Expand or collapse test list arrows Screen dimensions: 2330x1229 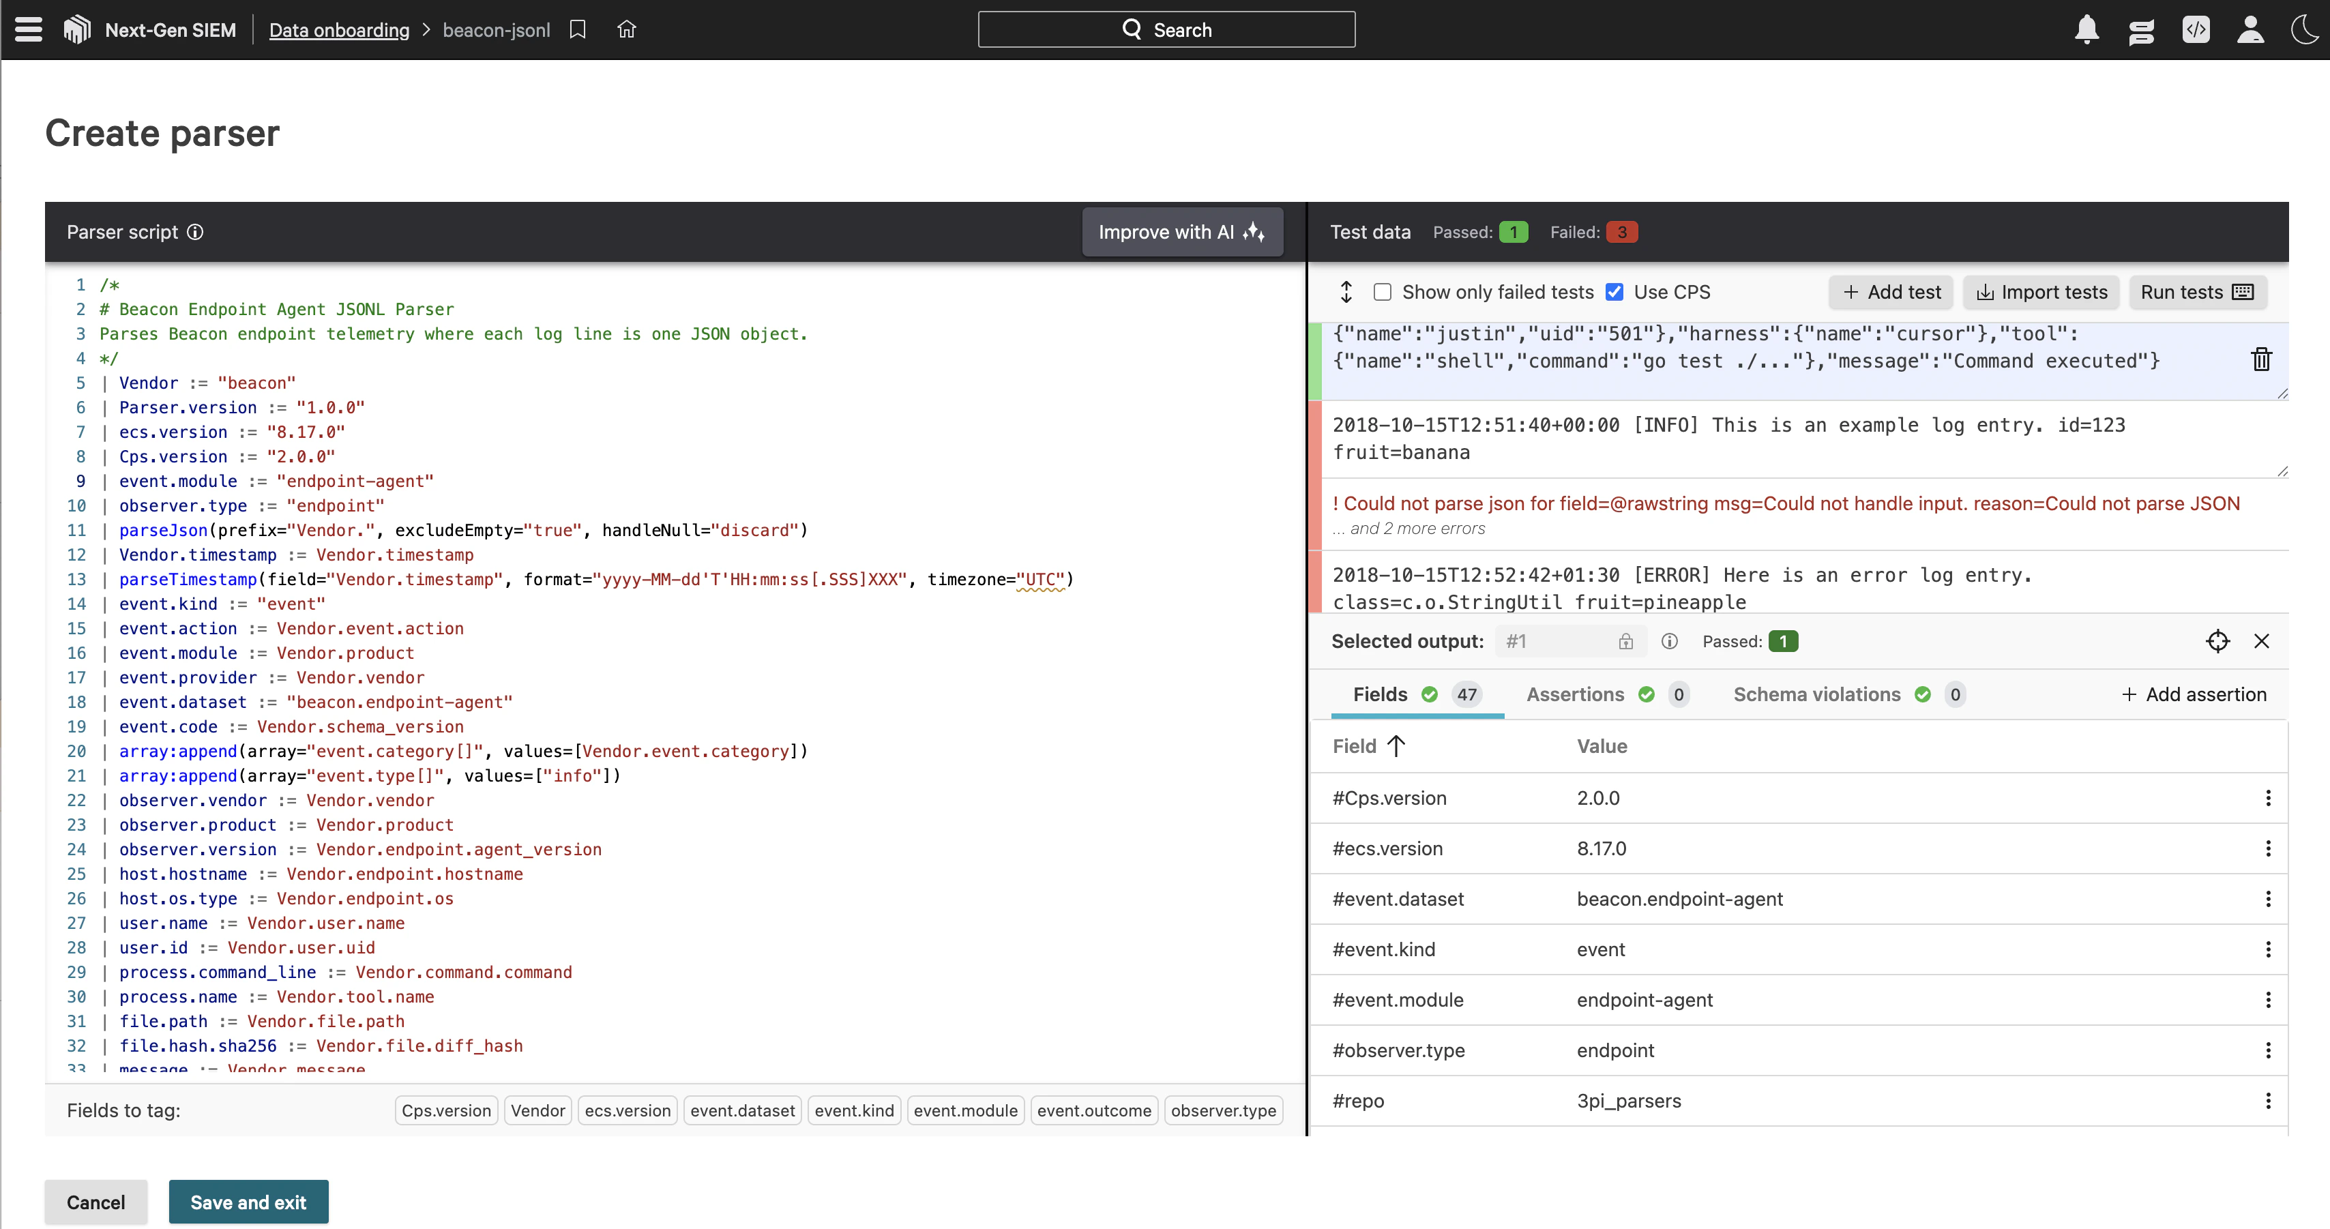1346,292
